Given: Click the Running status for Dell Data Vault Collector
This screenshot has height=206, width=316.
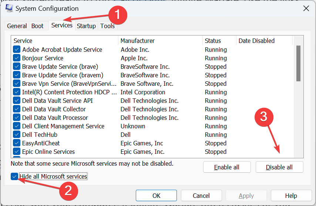Looking at the screenshot, I should click(216, 109).
